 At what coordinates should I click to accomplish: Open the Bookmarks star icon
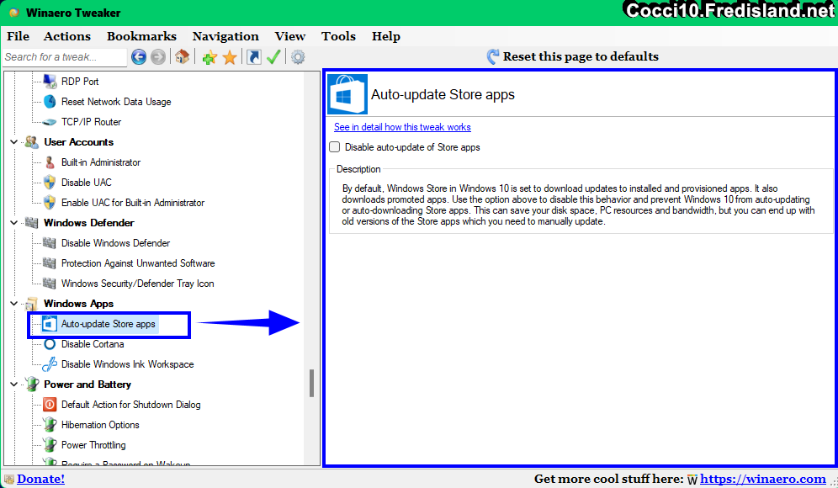(230, 56)
